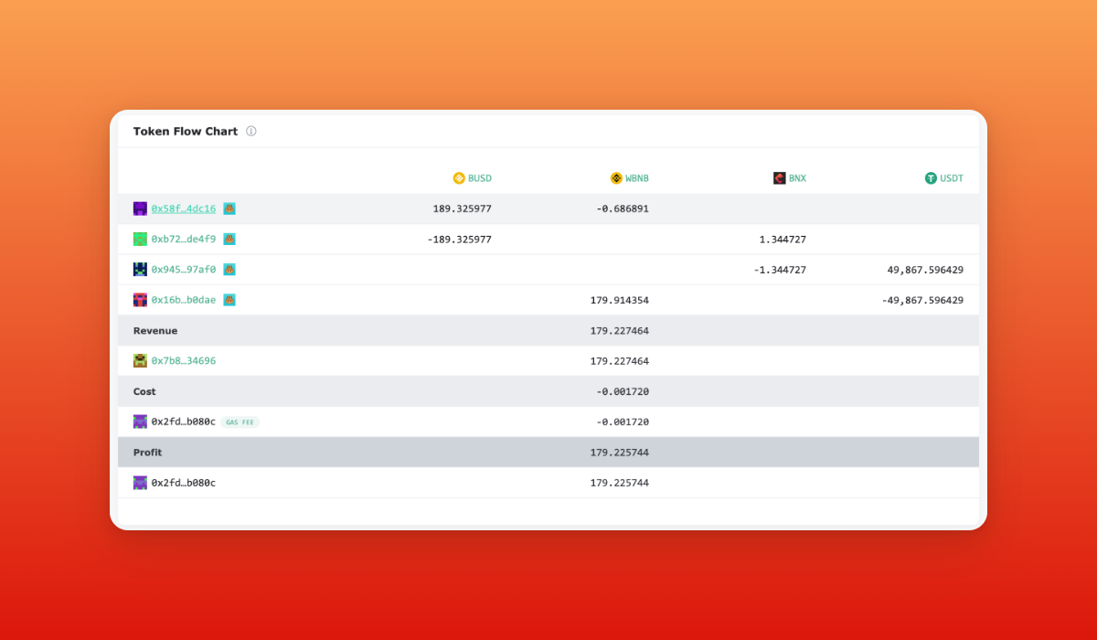Click the BNX token icon
The width and height of the screenshot is (1097, 640).
pyautogui.click(x=780, y=178)
